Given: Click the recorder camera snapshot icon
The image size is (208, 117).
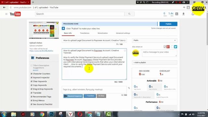Looking at the screenshot, I should point(184,2).
